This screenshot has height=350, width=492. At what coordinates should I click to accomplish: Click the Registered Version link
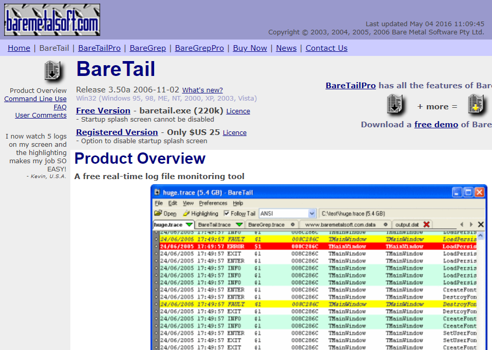(117, 132)
